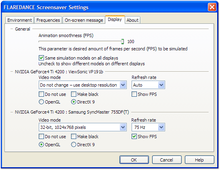Open Samsung Refresh rate 75 Hz dropdown
The image size is (220, 170).
pyautogui.click(x=148, y=127)
